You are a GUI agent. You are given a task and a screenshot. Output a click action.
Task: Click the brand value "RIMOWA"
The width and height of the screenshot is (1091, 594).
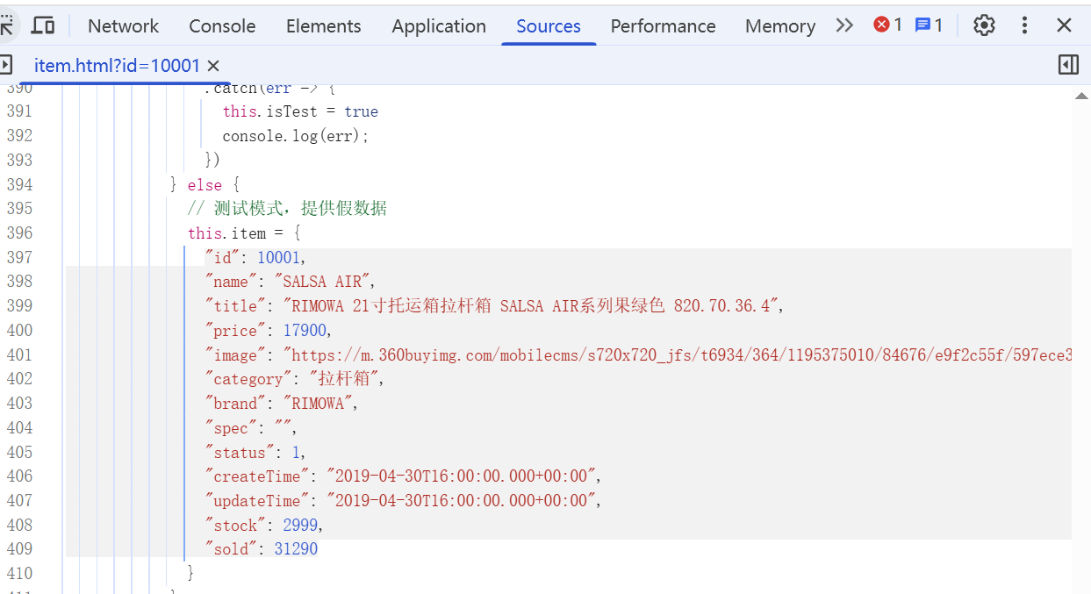coord(317,404)
